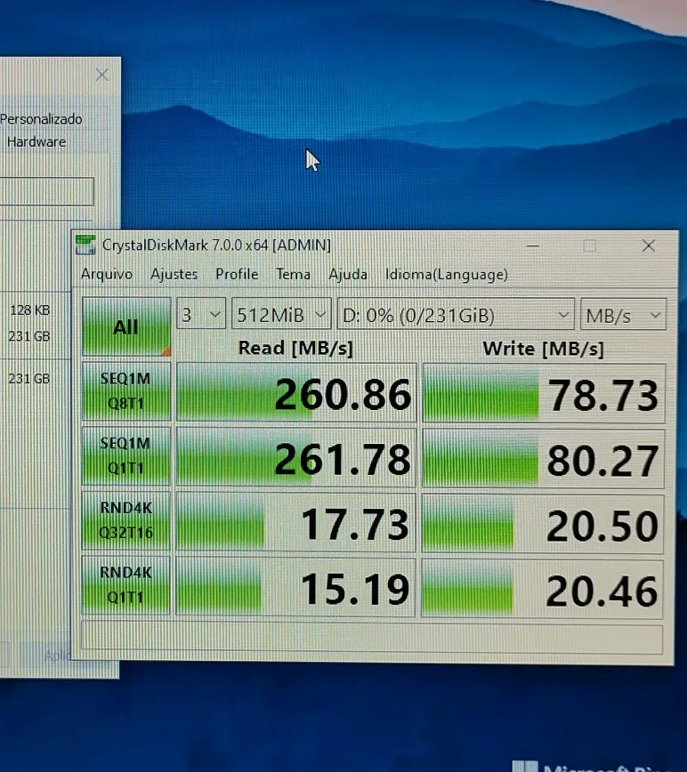
Task: Select the Hardware tab in background dialog
Action: point(36,141)
